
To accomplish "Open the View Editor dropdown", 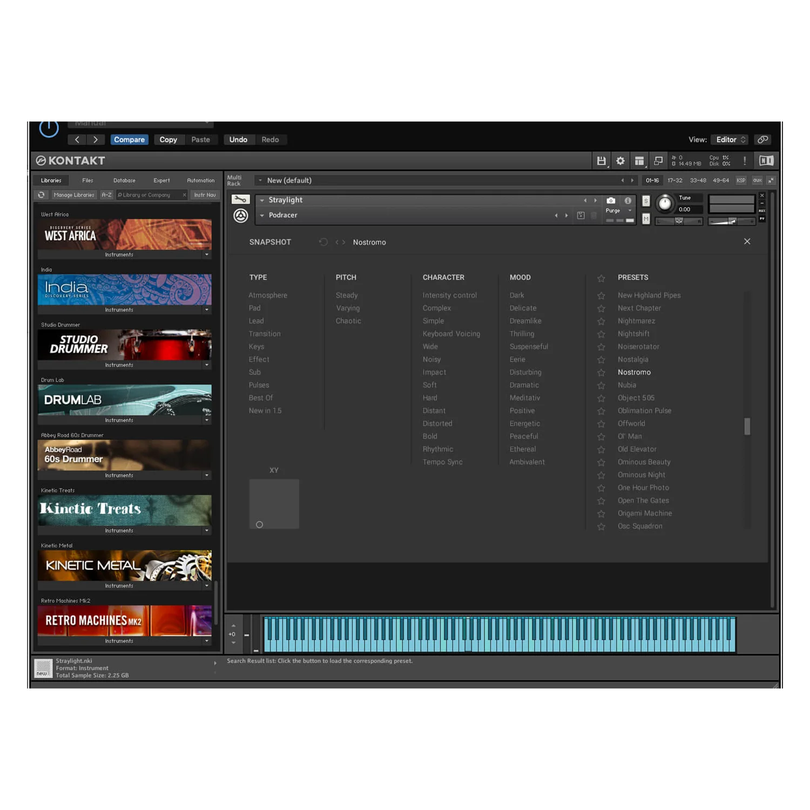I will click(x=729, y=140).
